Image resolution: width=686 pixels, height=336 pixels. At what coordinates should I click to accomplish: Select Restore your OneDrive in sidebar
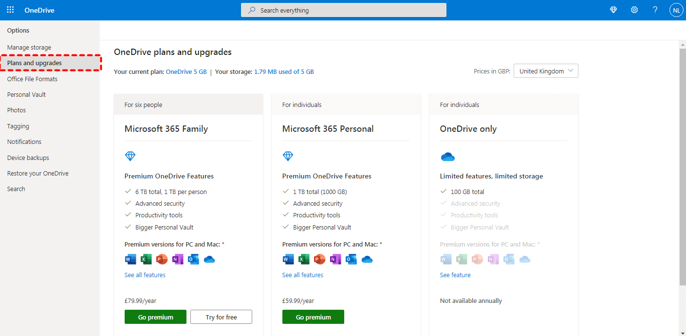pos(37,174)
